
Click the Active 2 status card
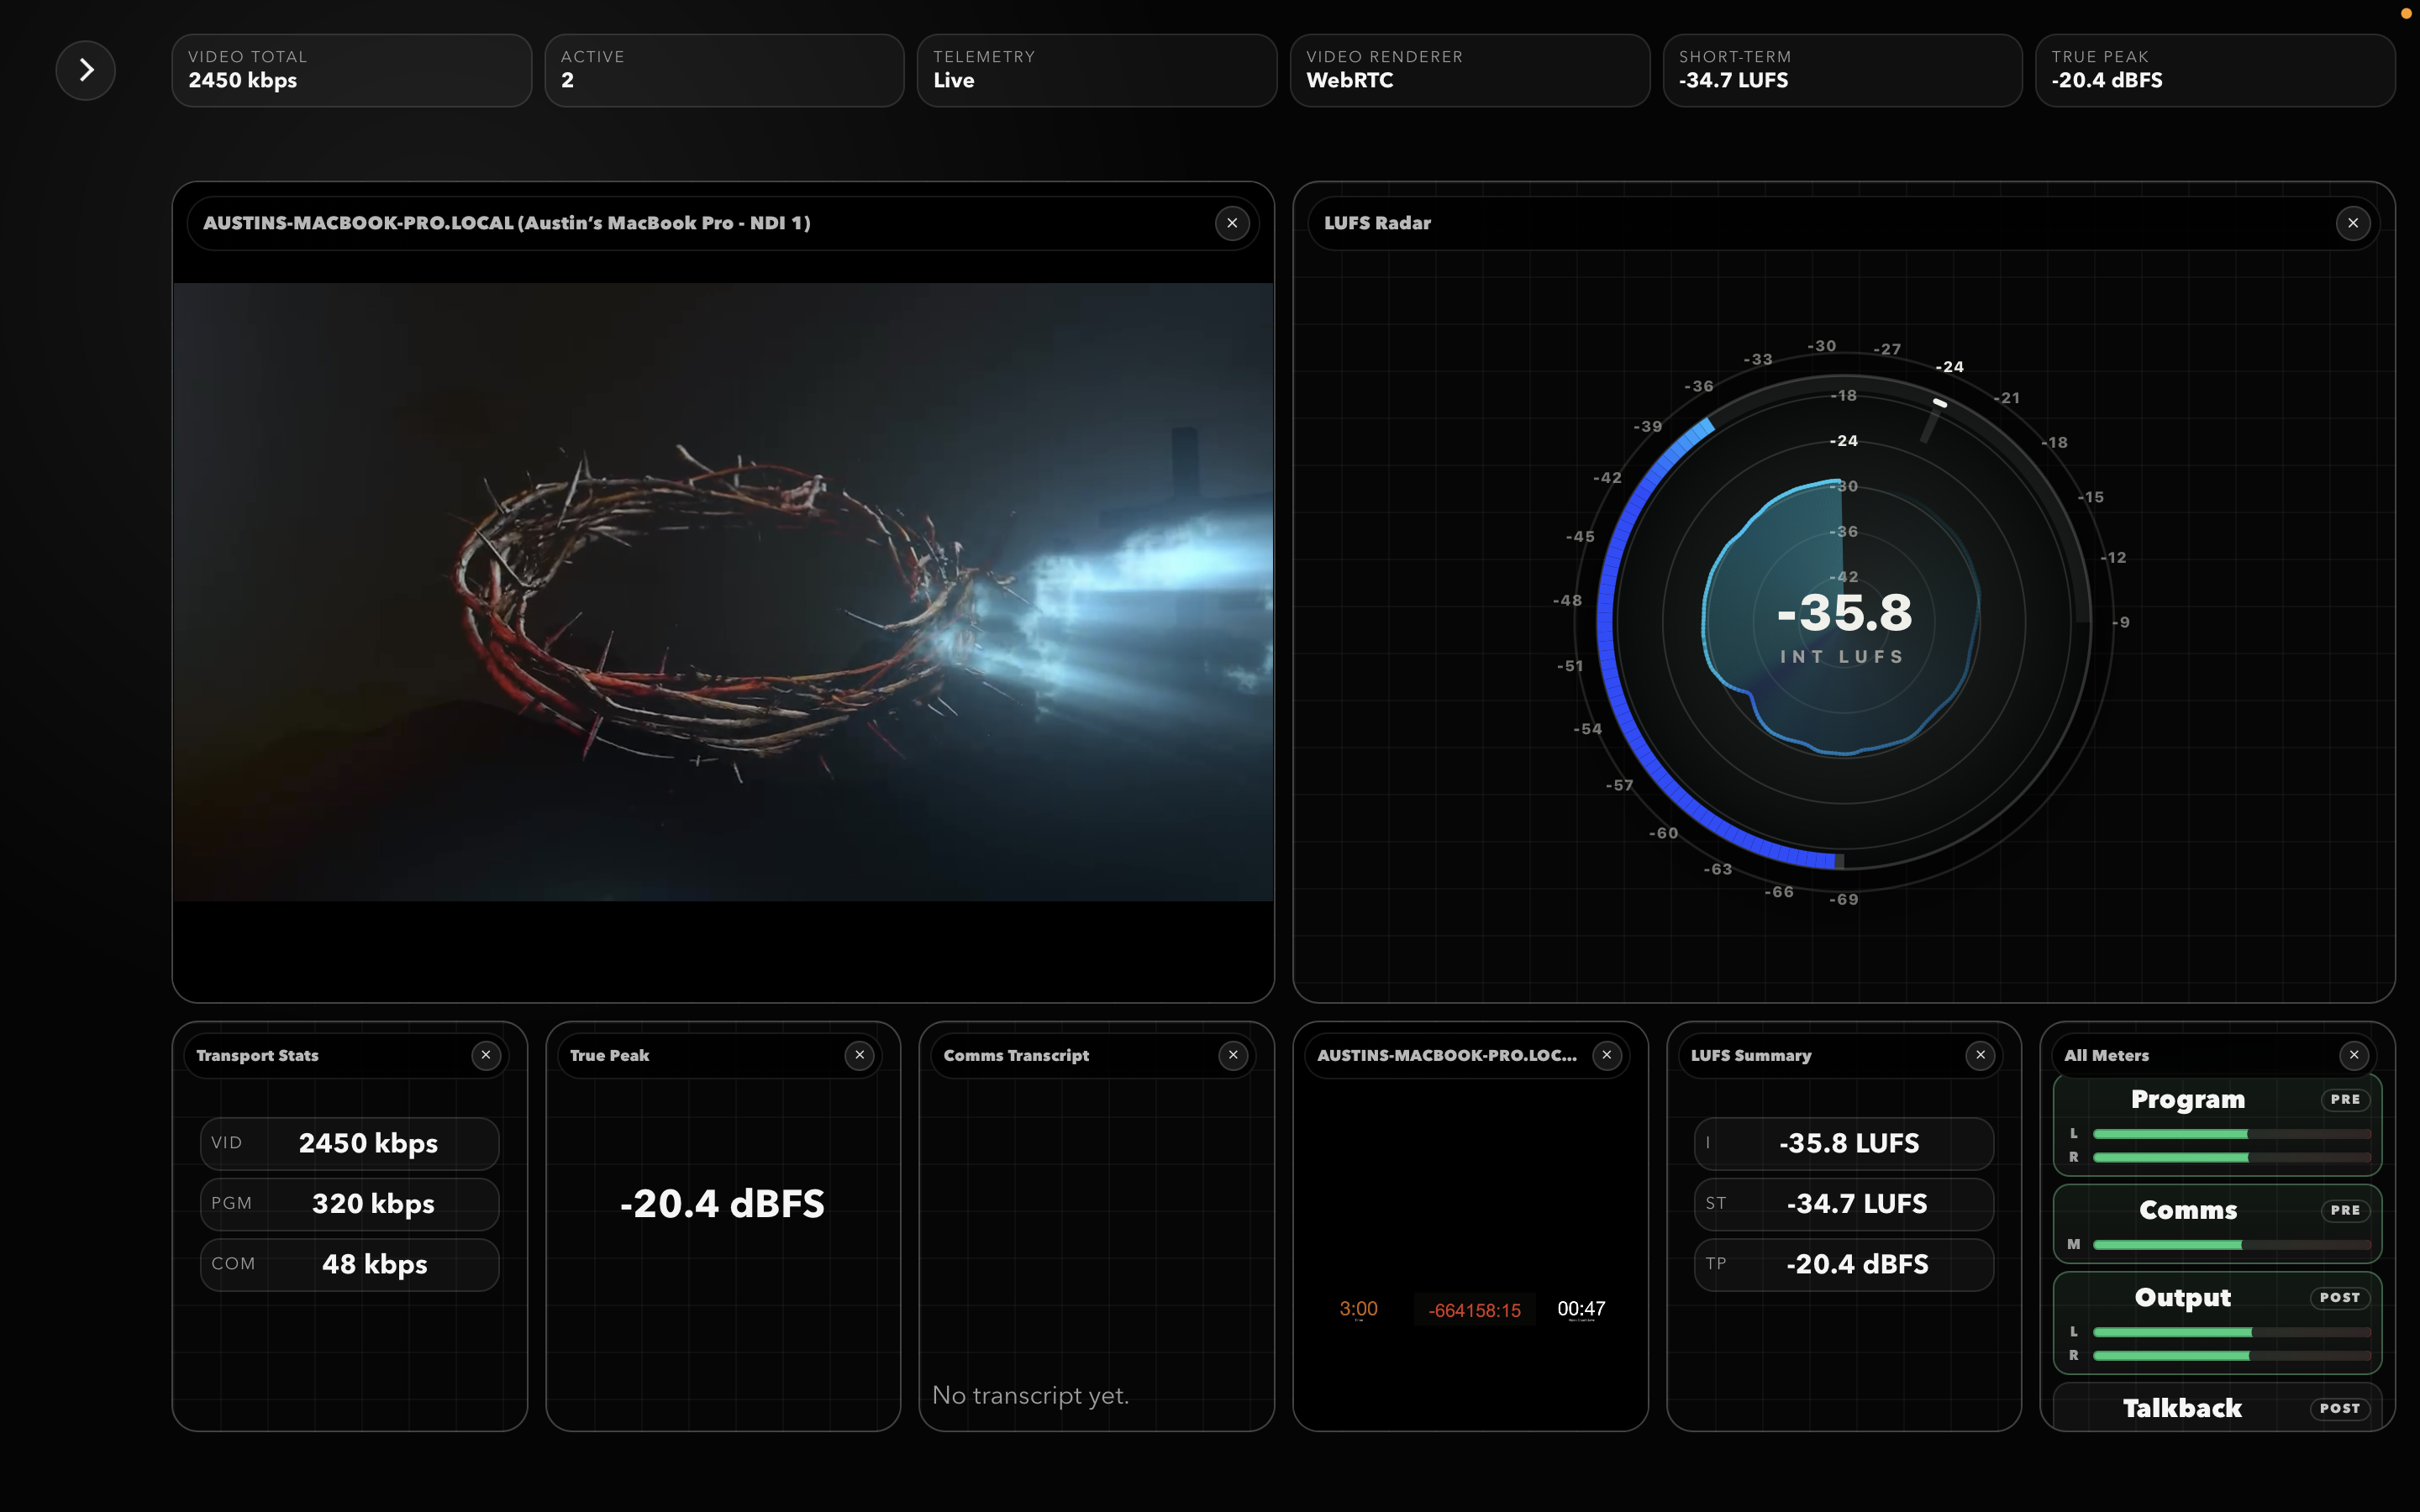(724, 70)
